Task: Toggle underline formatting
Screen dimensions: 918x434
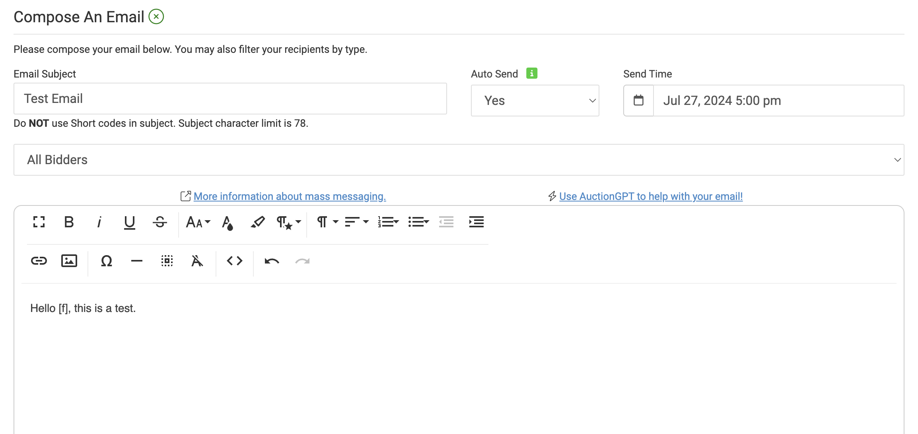Action: [129, 222]
